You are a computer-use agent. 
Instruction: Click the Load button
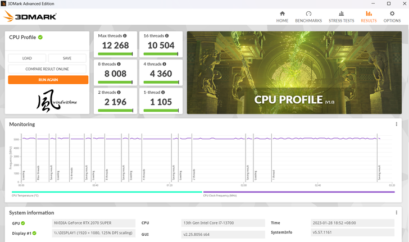point(27,58)
